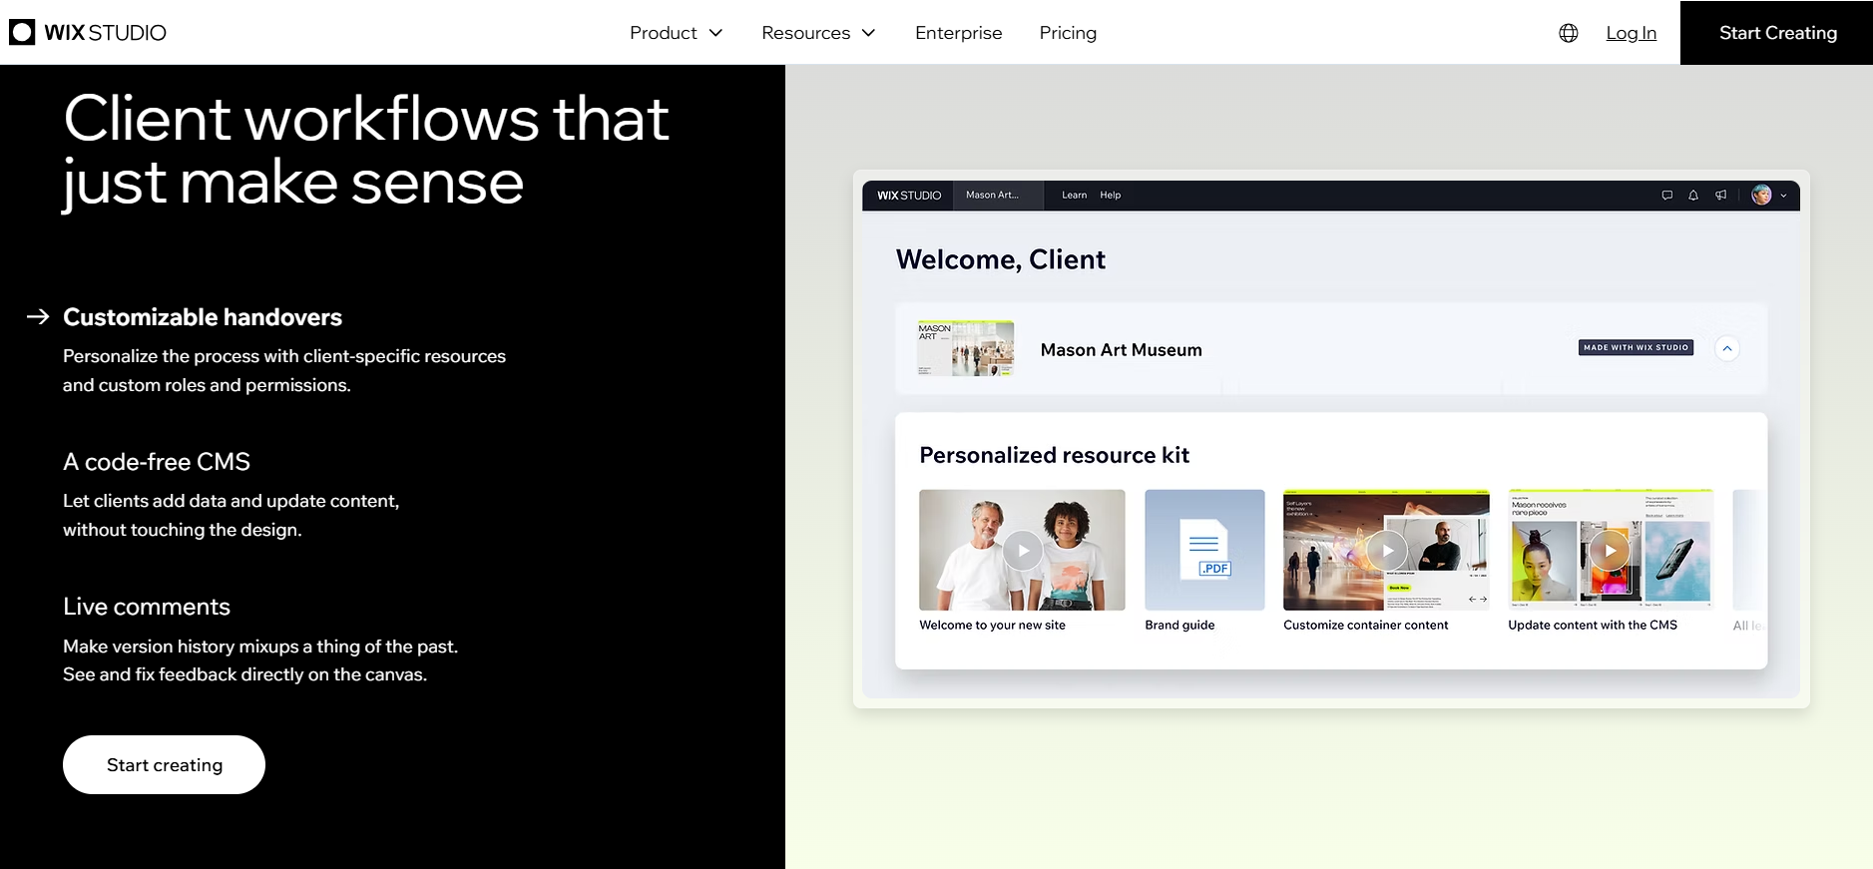Click the megaphone announcements icon
This screenshot has width=1873, height=869.
coord(1720,196)
